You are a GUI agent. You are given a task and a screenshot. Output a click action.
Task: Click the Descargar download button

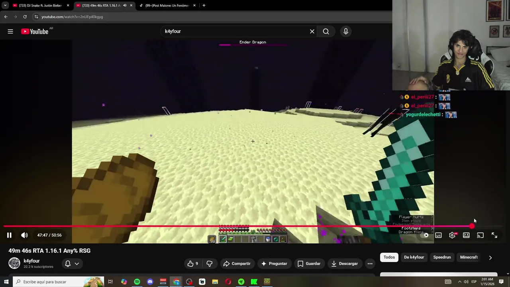pyautogui.click(x=345, y=263)
